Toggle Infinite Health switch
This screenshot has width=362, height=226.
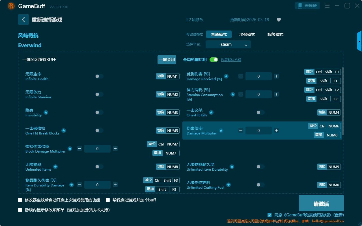(x=99, y=76)
